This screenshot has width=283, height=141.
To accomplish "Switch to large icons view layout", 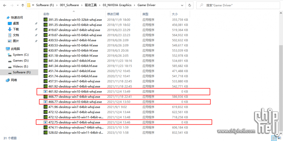I will [279, 138].
